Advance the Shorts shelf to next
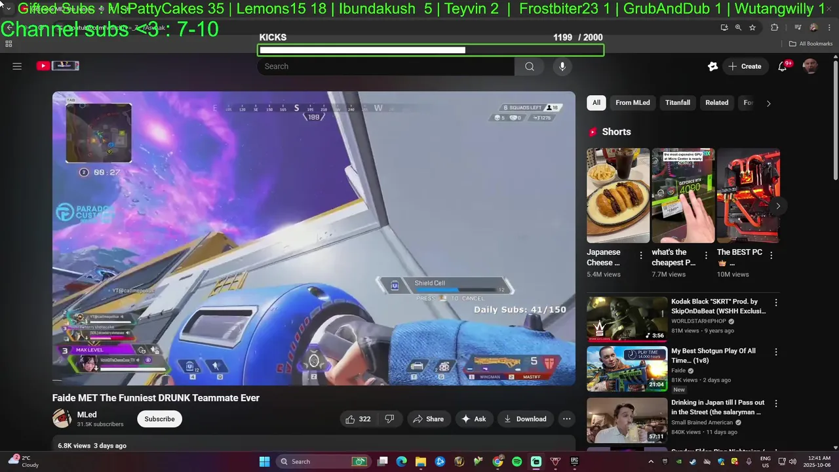This screenshot has width=839, height=472. [x=777, y=206]
